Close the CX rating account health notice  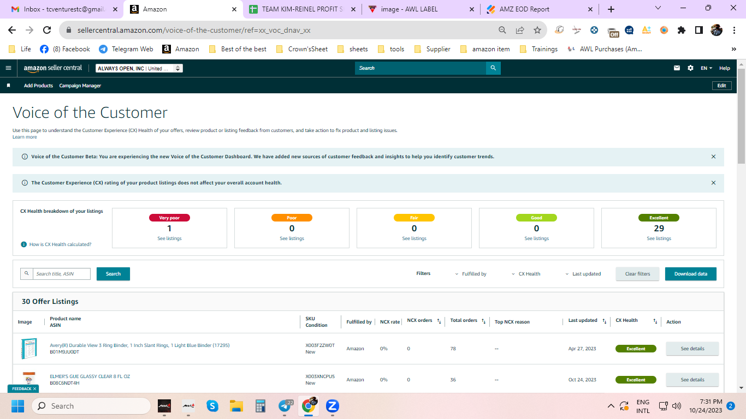713,183
